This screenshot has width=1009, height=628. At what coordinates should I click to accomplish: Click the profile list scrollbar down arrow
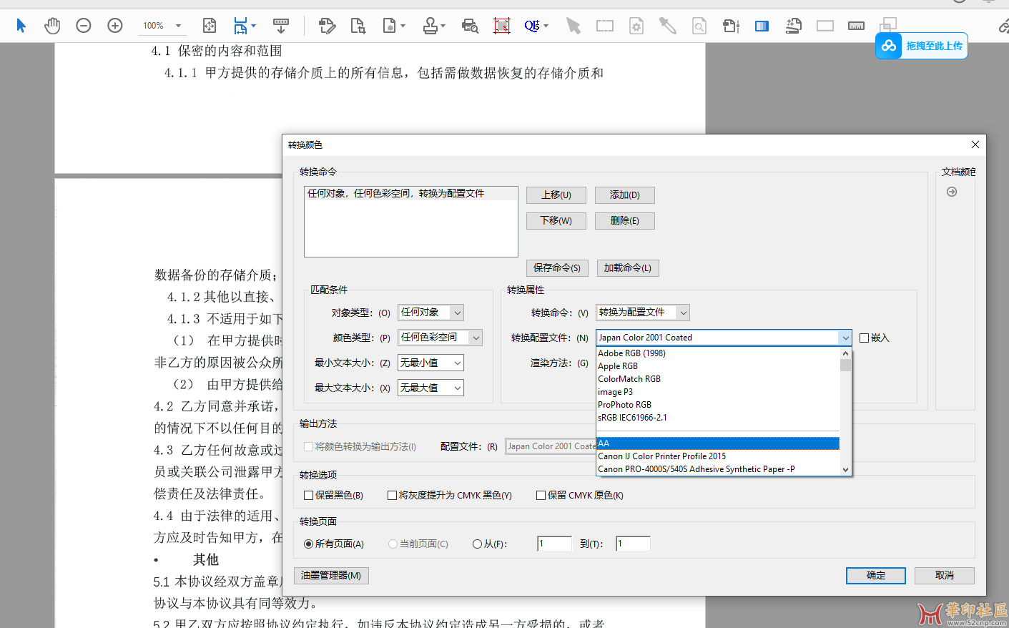click(x=846, y=470)
